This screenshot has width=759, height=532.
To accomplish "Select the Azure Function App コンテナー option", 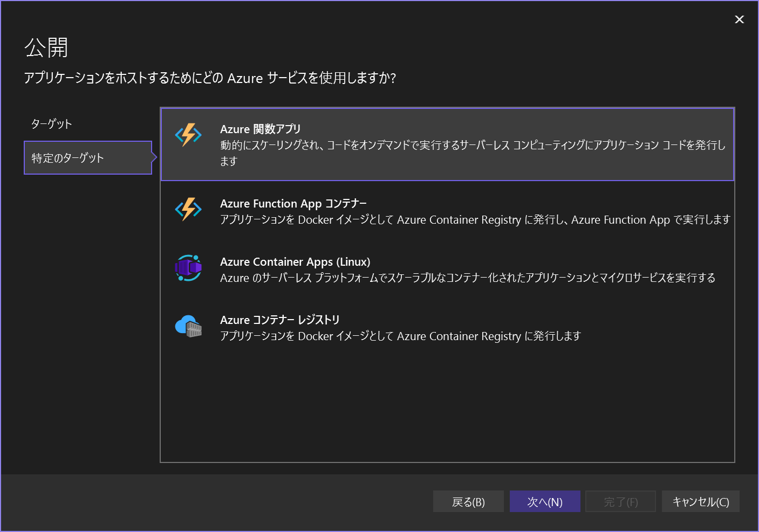I will pos(447,211).
